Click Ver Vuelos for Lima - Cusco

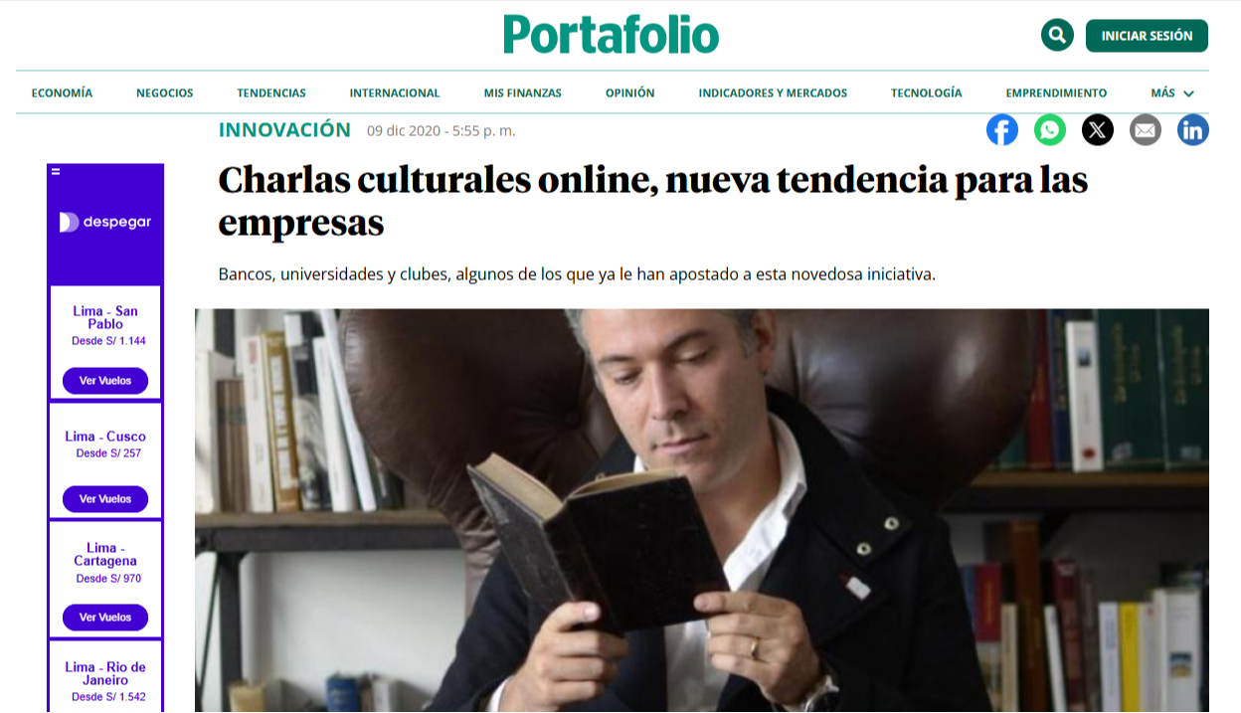pyautogui.click(x=105, y=499)
